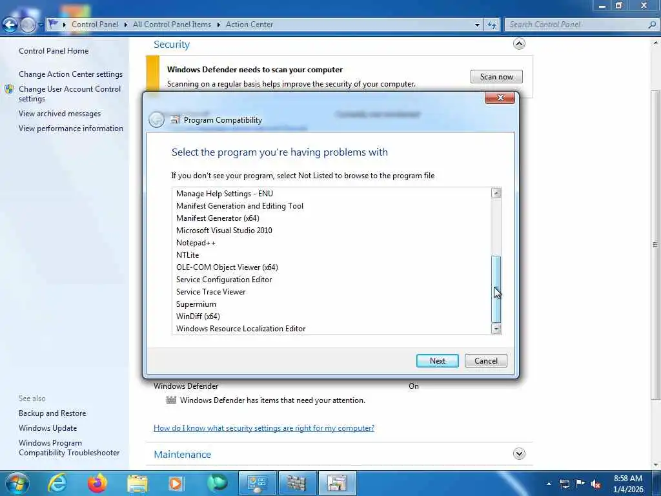Screen dimensions: 661x496
Task: Show hidden system tray icons arrow
Action: (549, 484)
